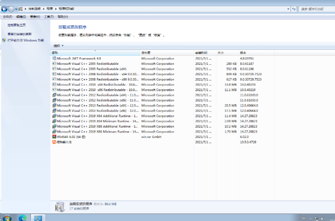Screen dimensions: 335x221
Task: Open the 文件(F) menu
Action: point(8,17)
